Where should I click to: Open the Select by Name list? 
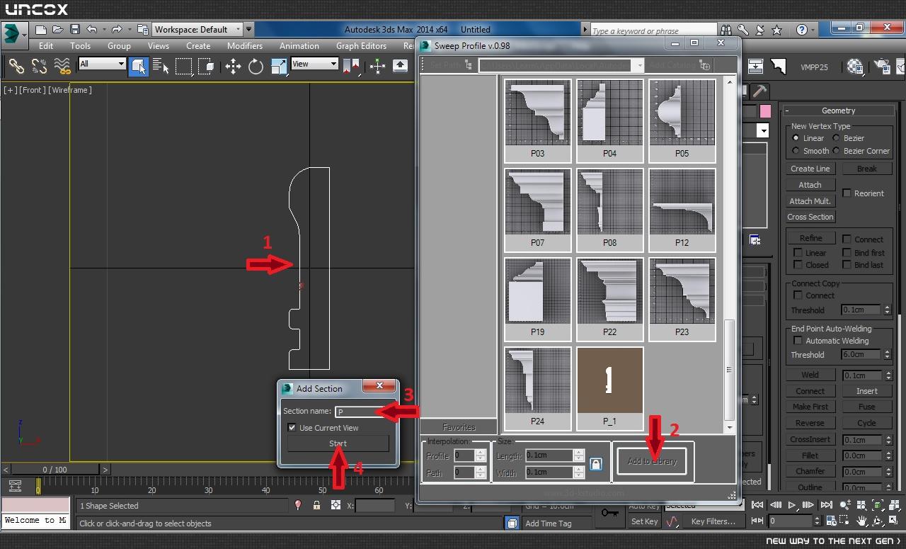[x=161, y=67]
